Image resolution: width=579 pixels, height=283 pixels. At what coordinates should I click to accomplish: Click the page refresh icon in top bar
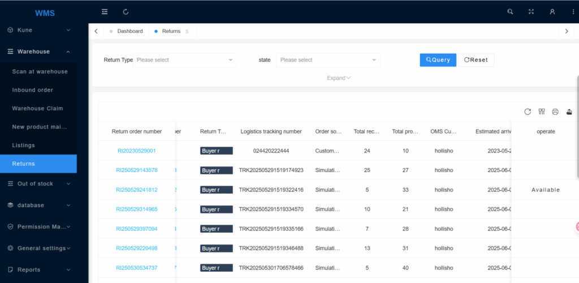pos(126,11)
